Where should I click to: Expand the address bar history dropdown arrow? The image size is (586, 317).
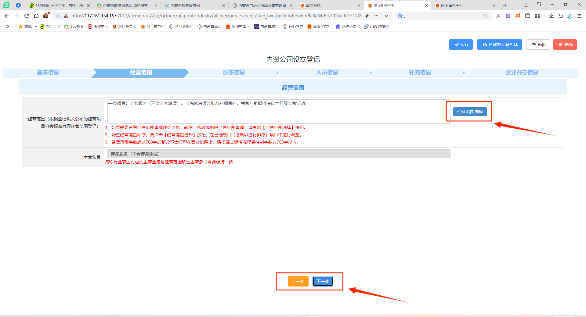386,16
